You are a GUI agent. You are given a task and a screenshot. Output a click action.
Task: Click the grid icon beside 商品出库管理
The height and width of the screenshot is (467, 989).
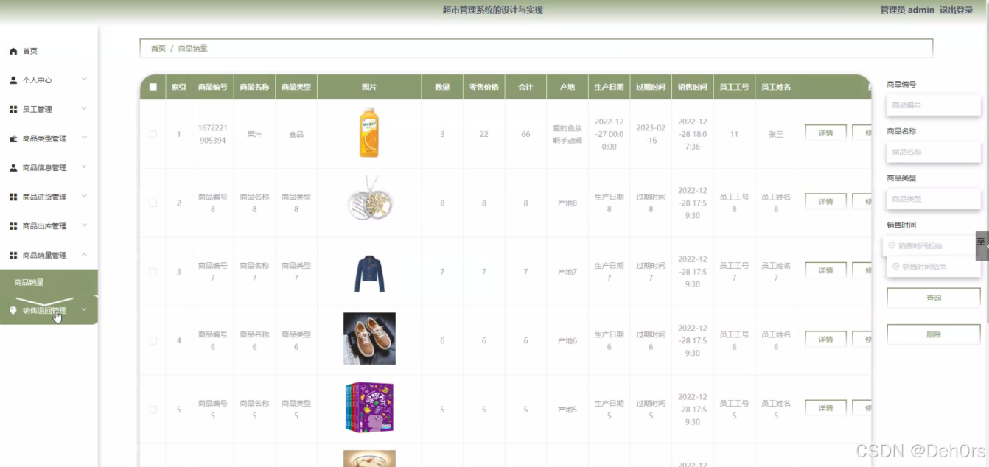click(x=13, y=226)
